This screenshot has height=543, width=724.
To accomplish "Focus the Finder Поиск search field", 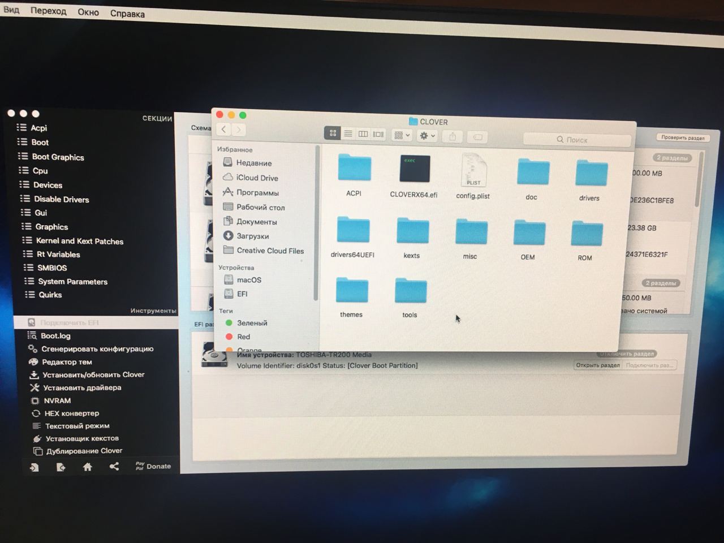I will (x=576, y=139).
